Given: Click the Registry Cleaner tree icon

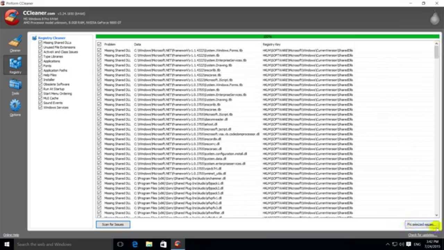Looking at the screenshot, I should click(34, 38).
